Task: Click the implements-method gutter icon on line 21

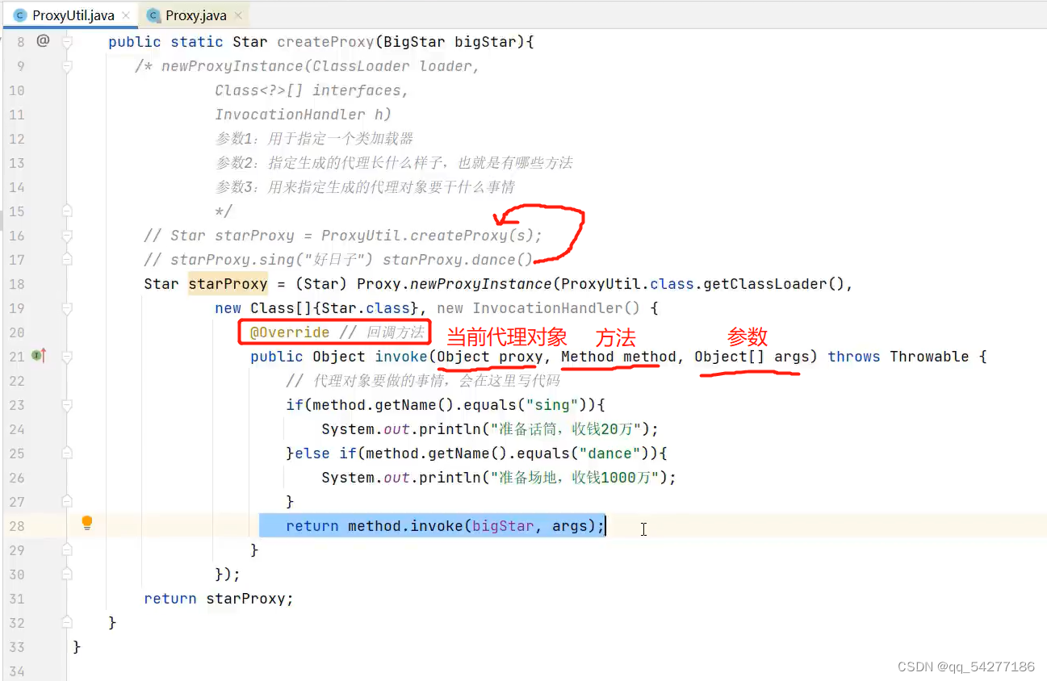Action: click(38, 355)
